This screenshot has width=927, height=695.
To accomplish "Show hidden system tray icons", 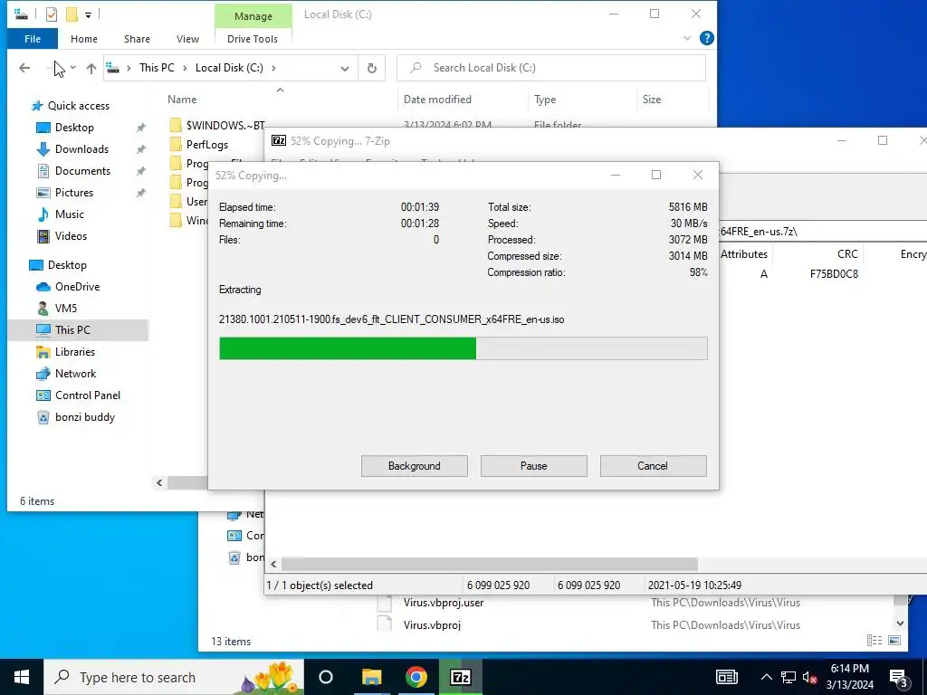I will point(766,677).
